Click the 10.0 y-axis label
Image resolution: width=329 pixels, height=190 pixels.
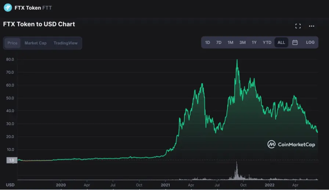point(10,150)
